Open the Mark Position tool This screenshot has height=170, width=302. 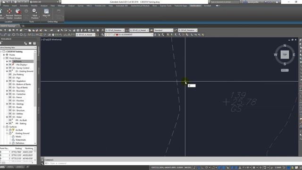(x=34, y=14)
